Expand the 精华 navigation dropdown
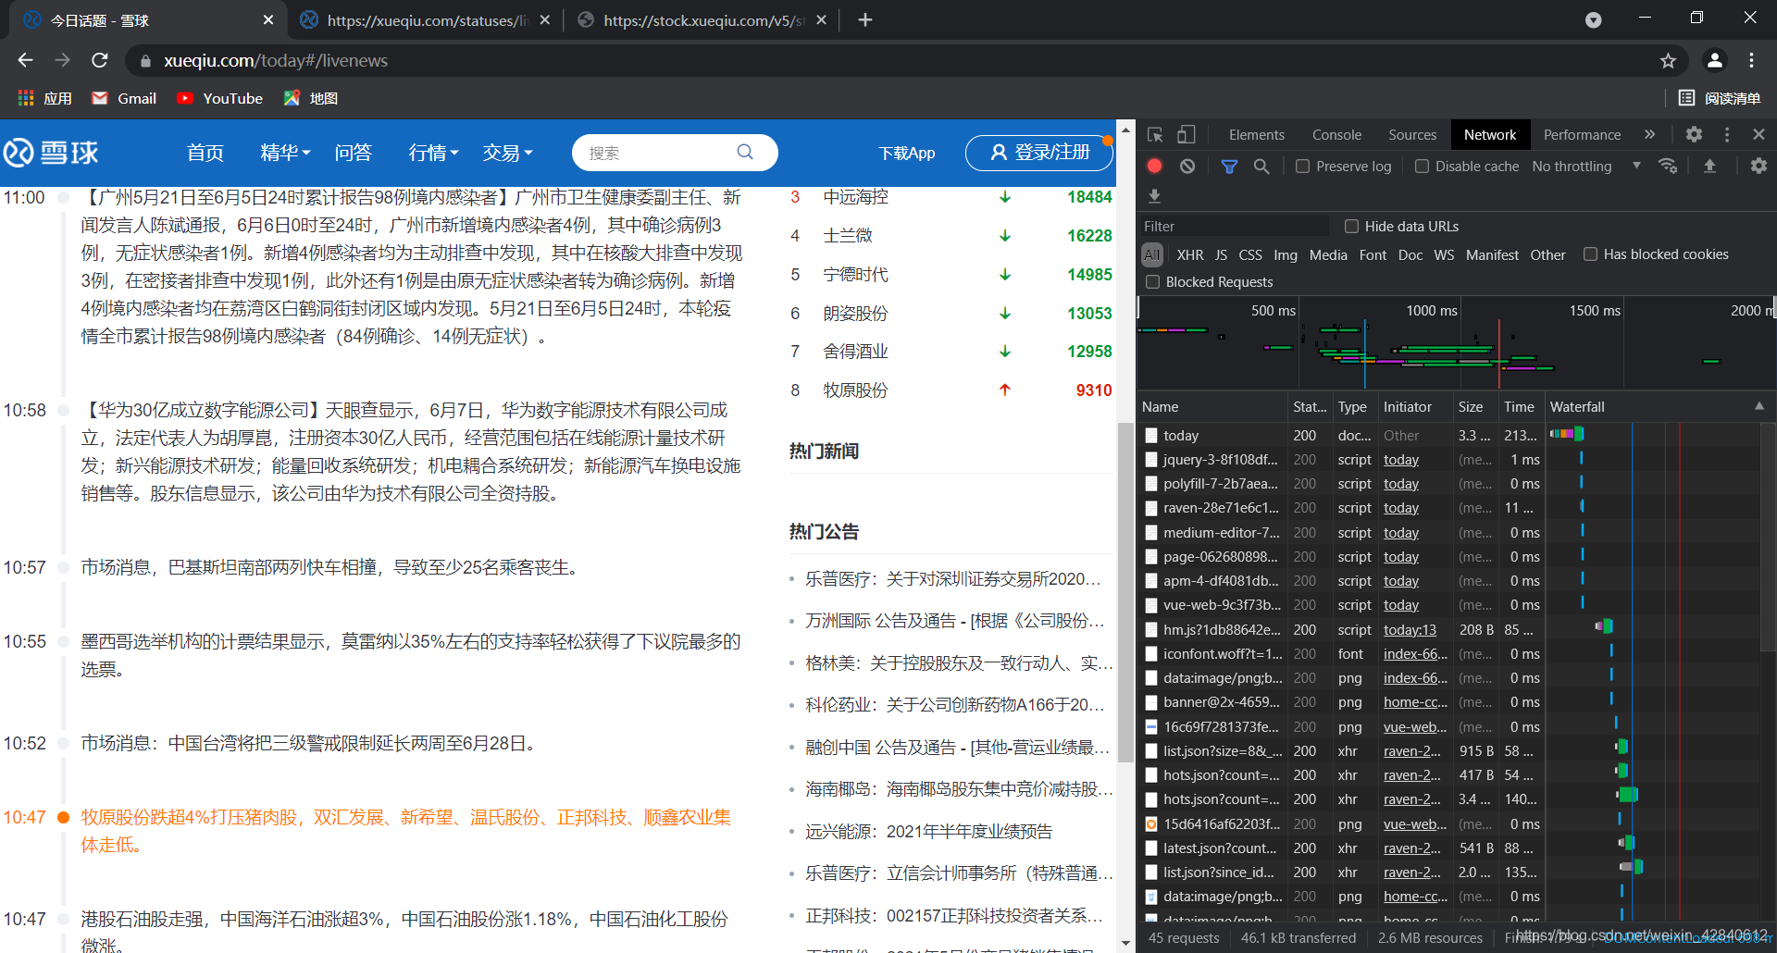This screenshot has width=1777, height=953. tap(285, 153)
